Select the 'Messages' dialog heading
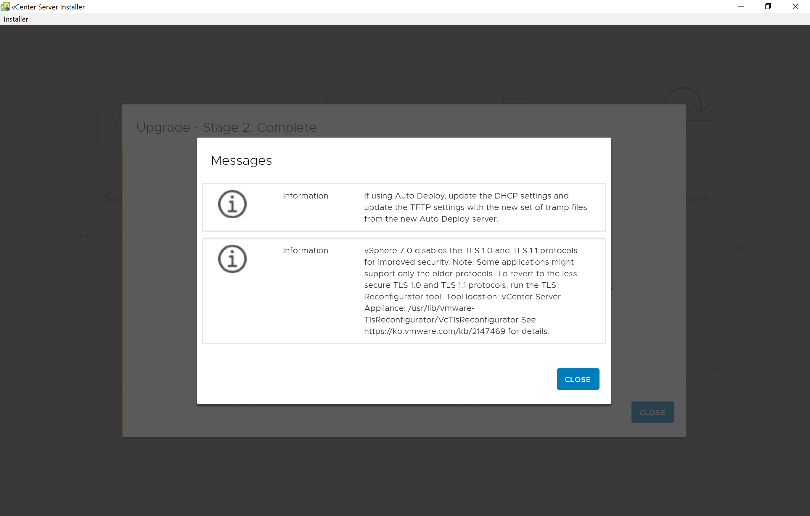 click(x=241, y=161)
